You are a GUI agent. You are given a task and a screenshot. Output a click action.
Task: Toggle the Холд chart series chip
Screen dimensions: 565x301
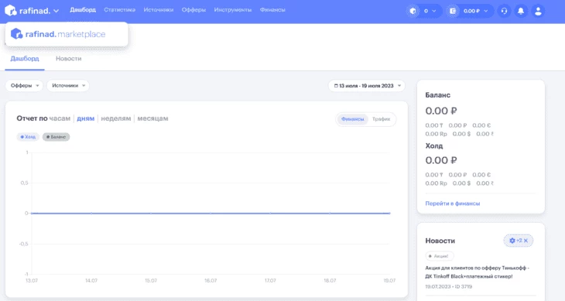[28, 137]
